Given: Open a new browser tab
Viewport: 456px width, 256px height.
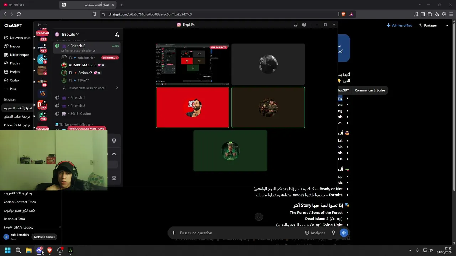Looking at the screenshot, I should (x=121, y=5).
